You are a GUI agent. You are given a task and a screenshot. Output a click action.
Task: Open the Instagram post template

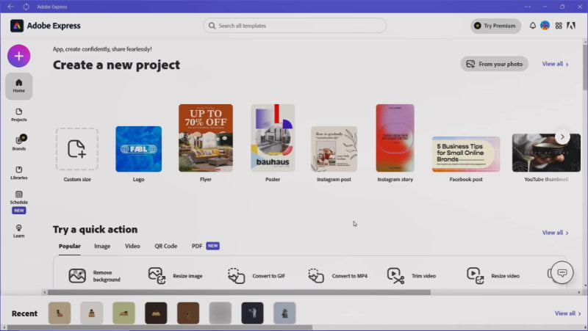pyautogui.click(x=334, y=149)
